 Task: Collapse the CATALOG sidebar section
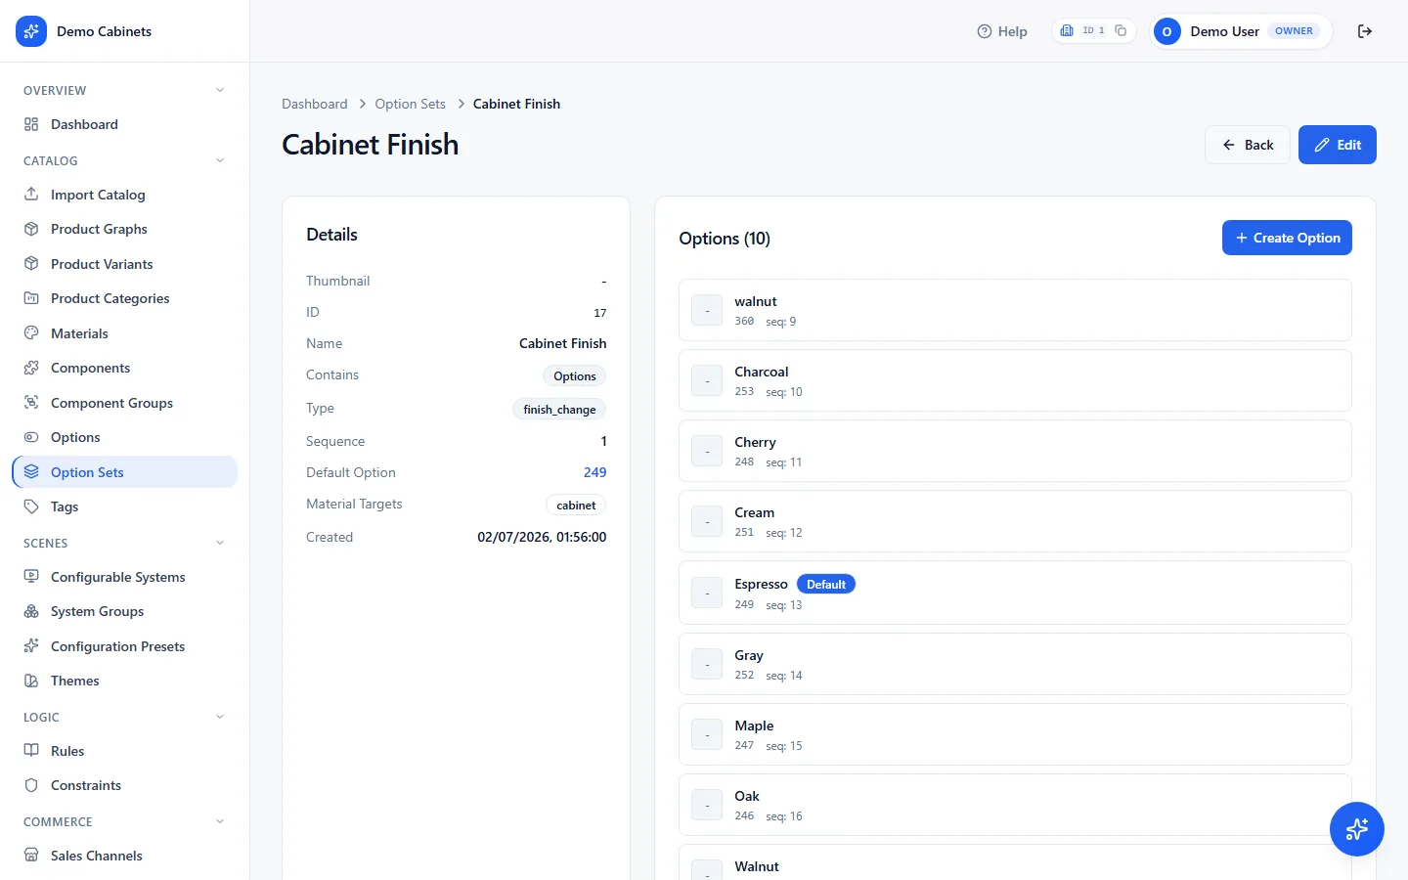pos(220,160)
